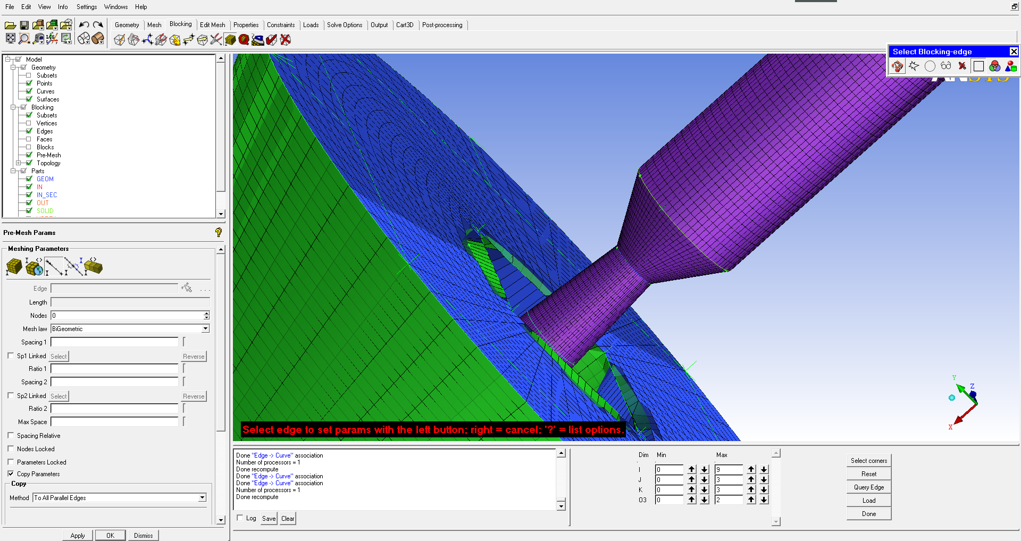Open the Settings menu

tap(87, 7)
